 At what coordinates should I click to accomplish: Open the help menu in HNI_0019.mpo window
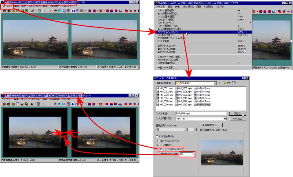click(x=66, y=99)
